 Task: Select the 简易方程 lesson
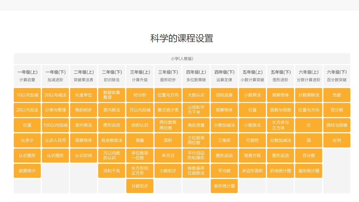tap(252, 155)
